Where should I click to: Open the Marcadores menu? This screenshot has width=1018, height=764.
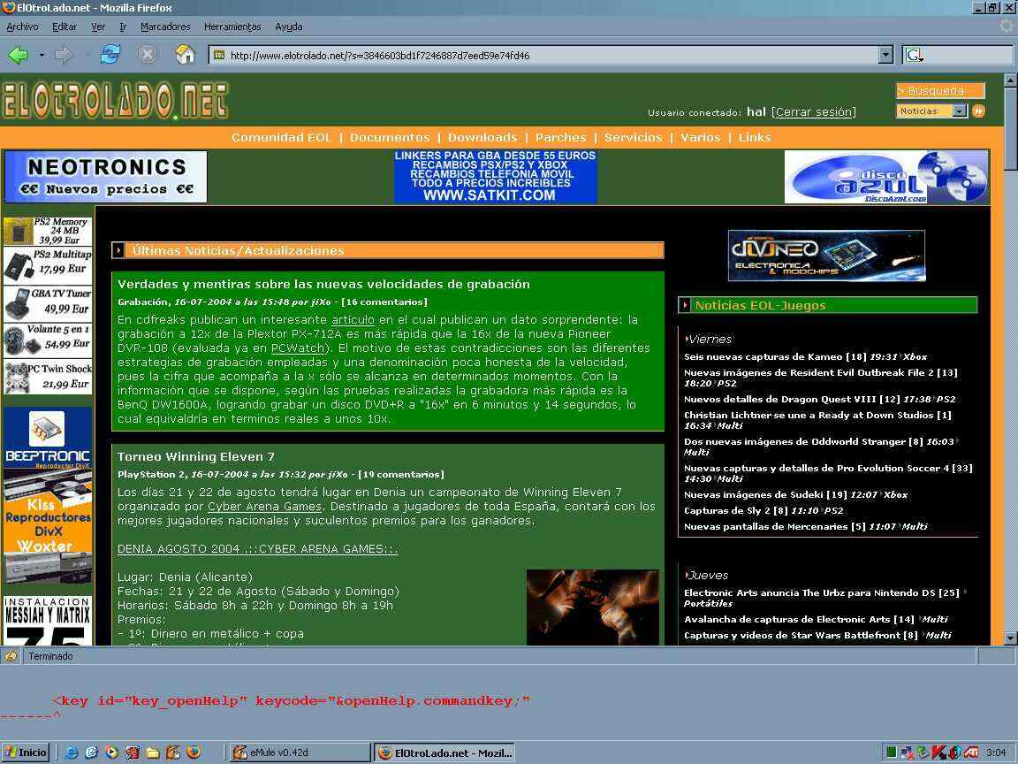pyautogui.click(x=165, y=27)
